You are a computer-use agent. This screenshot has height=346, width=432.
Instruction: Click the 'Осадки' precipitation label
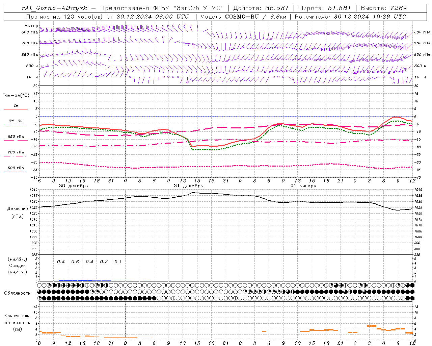tap(17, 266)
